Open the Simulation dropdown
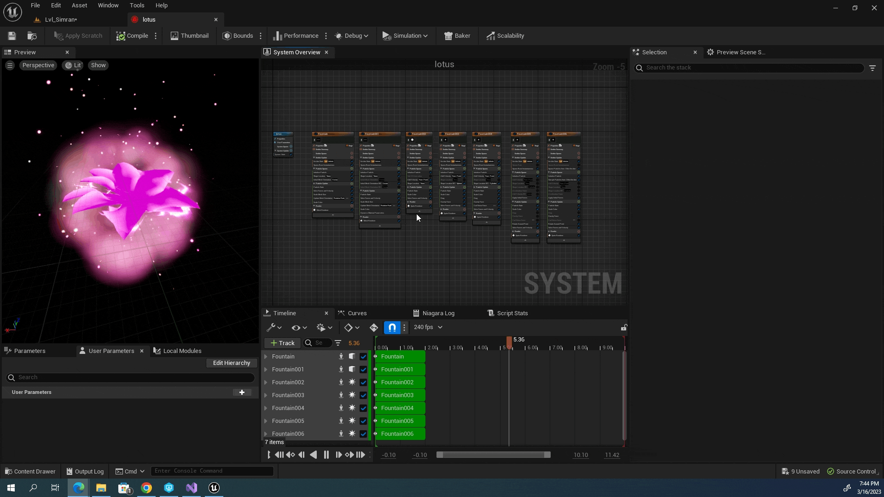 pyautogui.click(x=405, y=36)
